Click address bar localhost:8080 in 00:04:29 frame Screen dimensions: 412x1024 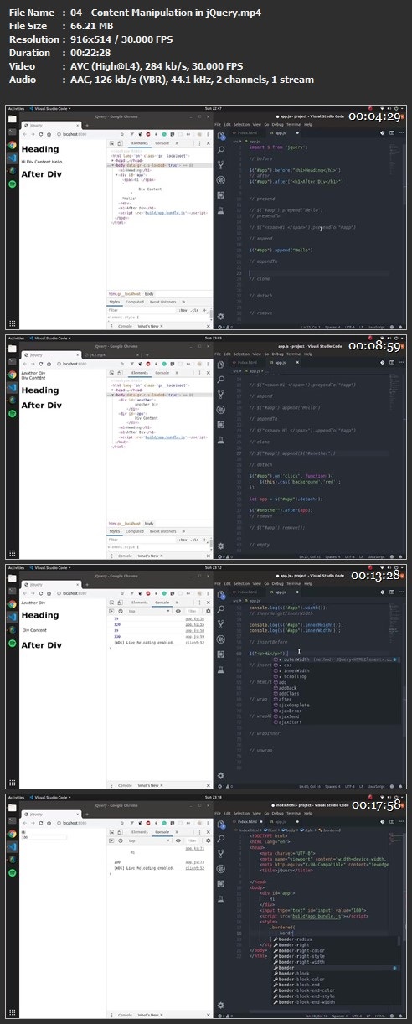[x=75, y=134]
